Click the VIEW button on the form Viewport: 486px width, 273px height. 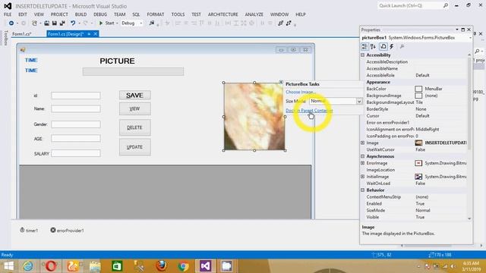(135, 108)
